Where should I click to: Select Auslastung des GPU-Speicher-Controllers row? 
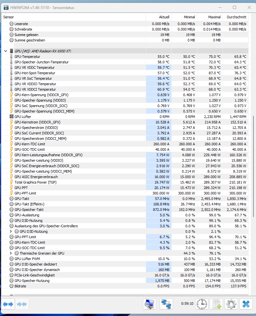(125, 226)
